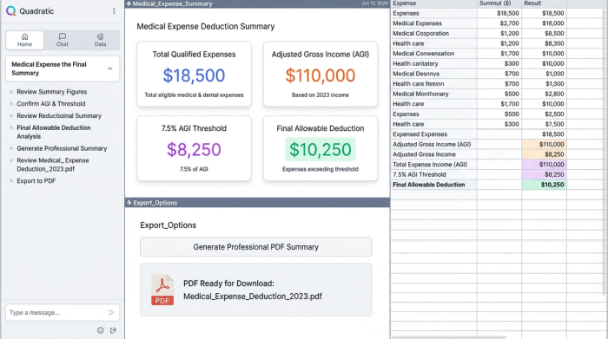The height and width of the screenshot is (339, 608).
Task: Select green $10,250 spreadsheet result cell
Action: click(544, 185)
